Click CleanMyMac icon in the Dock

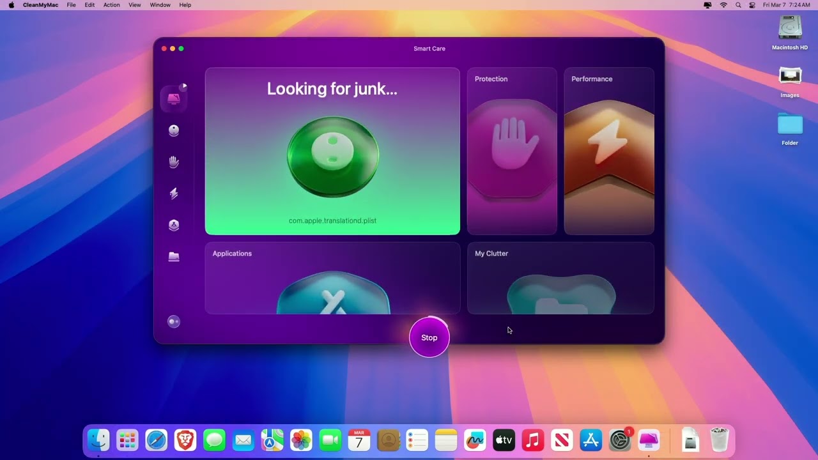[649, 440]
